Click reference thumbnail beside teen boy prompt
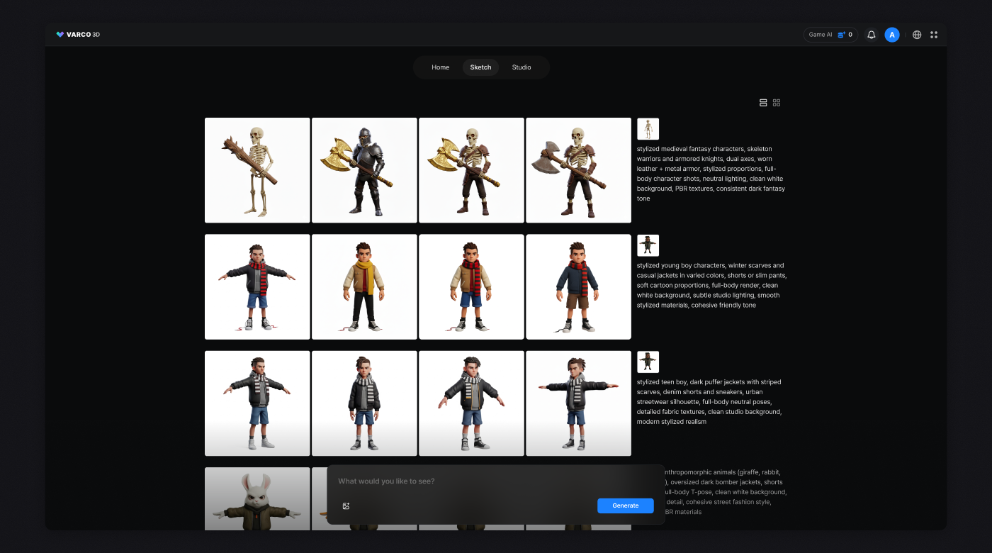Viewport: 992px width, 553px height. coord(648,362)
